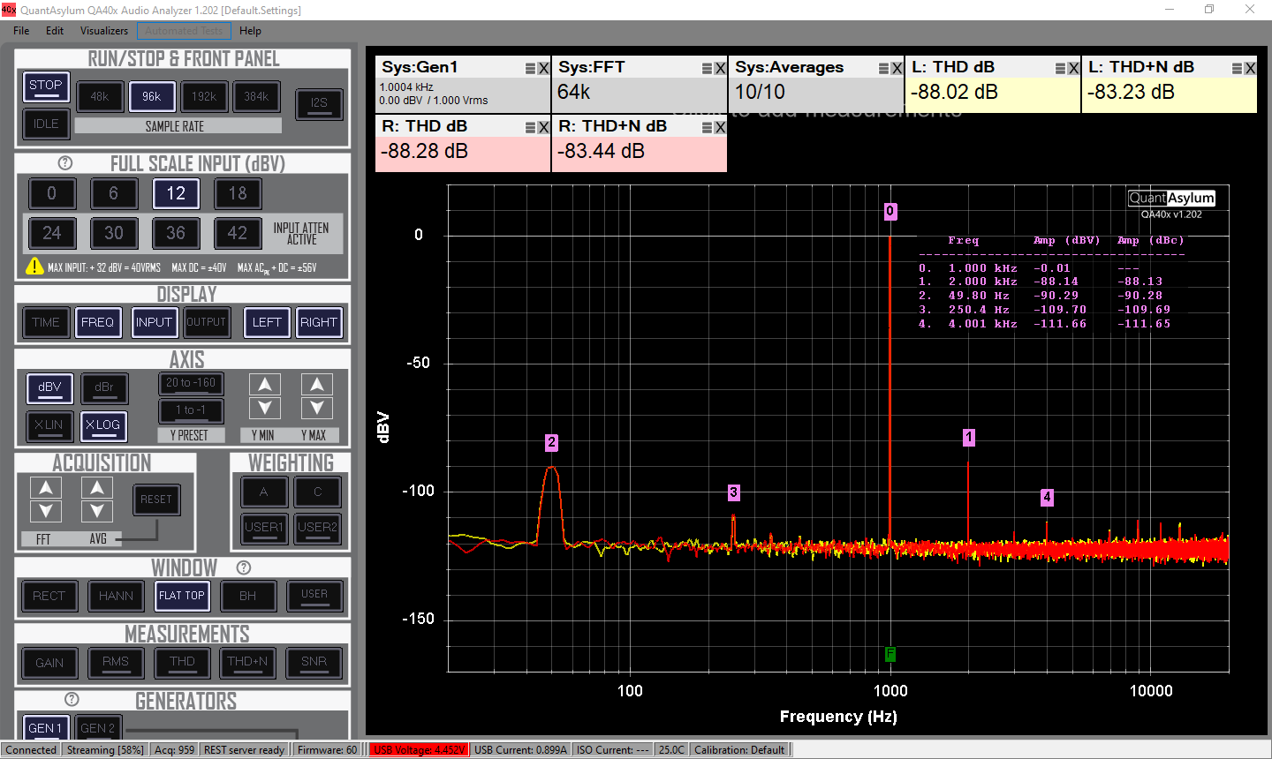Increase FFT size with up arrow

(46, 488)
